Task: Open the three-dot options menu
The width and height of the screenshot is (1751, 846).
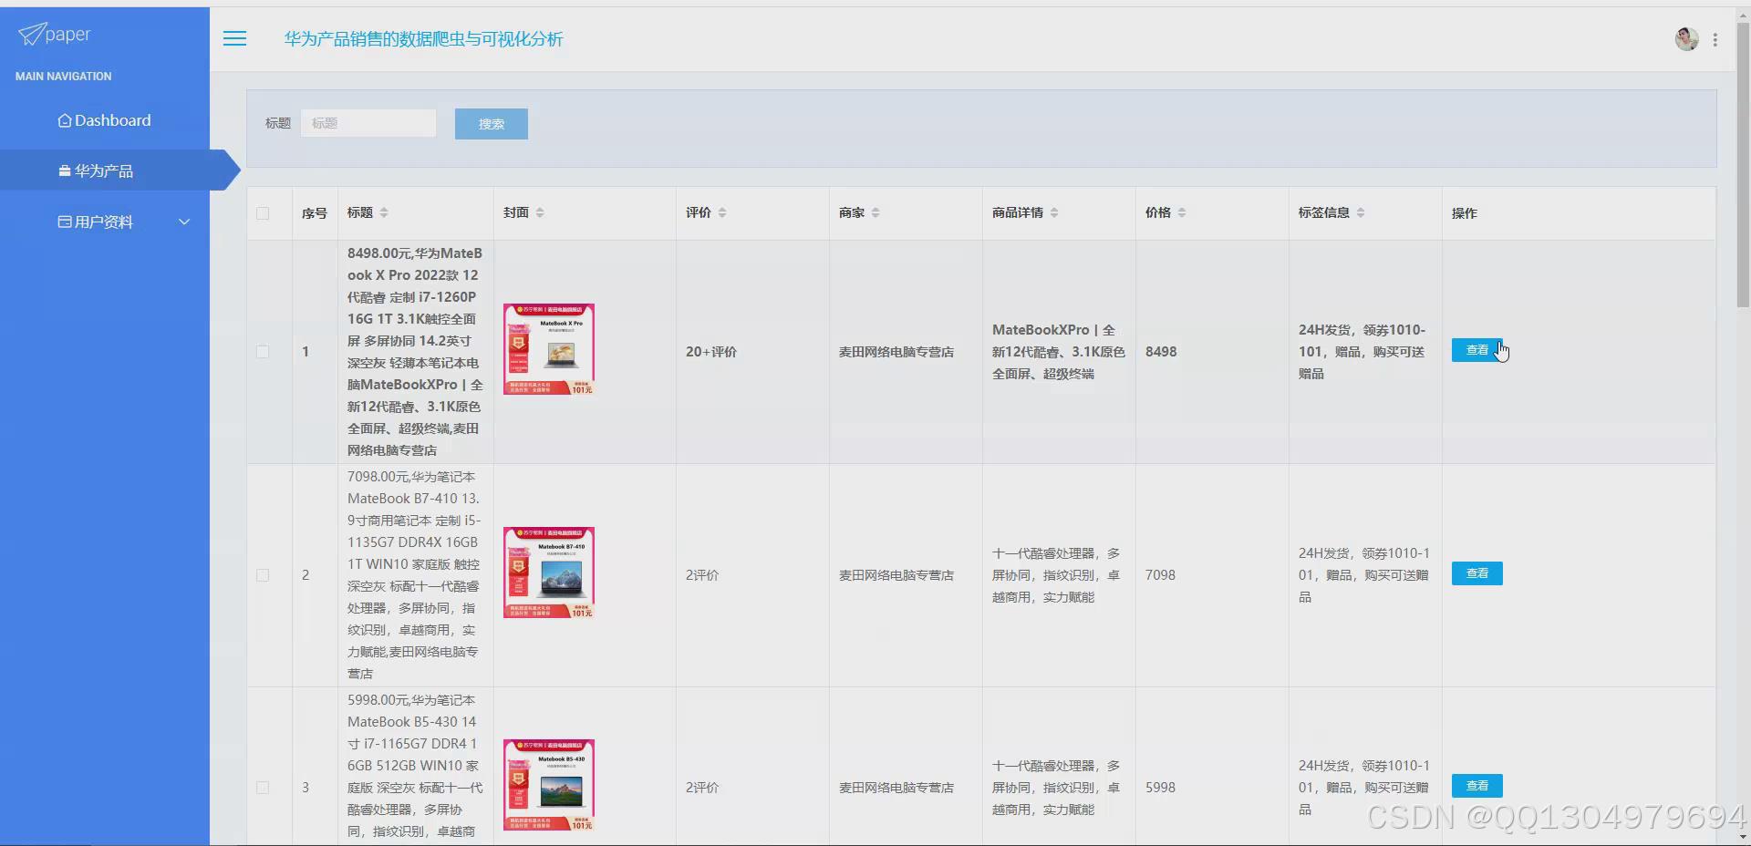Action: click(1715, 39)
